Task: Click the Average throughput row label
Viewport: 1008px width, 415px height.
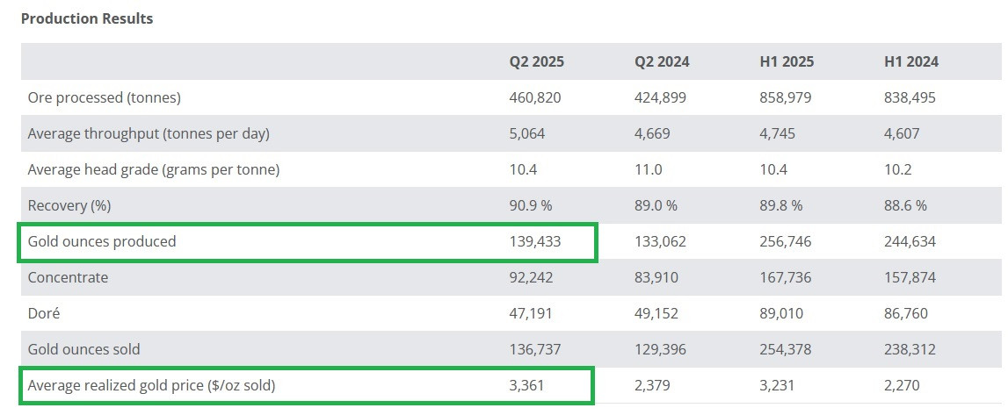Action: pos(149,133)
